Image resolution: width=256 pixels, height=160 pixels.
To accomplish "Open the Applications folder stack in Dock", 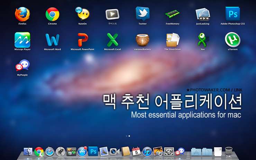I will 196,152.
